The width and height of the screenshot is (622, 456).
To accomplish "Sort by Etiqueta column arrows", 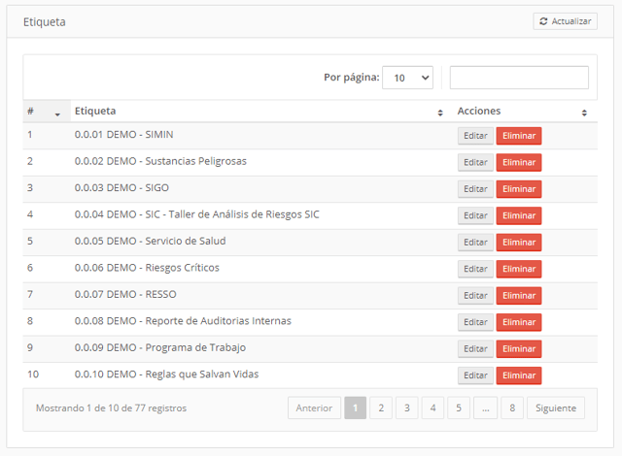I will [x=440, y=113].
